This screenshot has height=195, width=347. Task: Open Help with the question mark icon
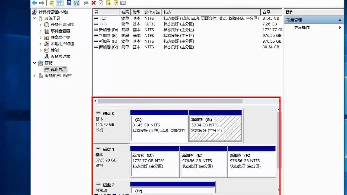pos(69,3)
